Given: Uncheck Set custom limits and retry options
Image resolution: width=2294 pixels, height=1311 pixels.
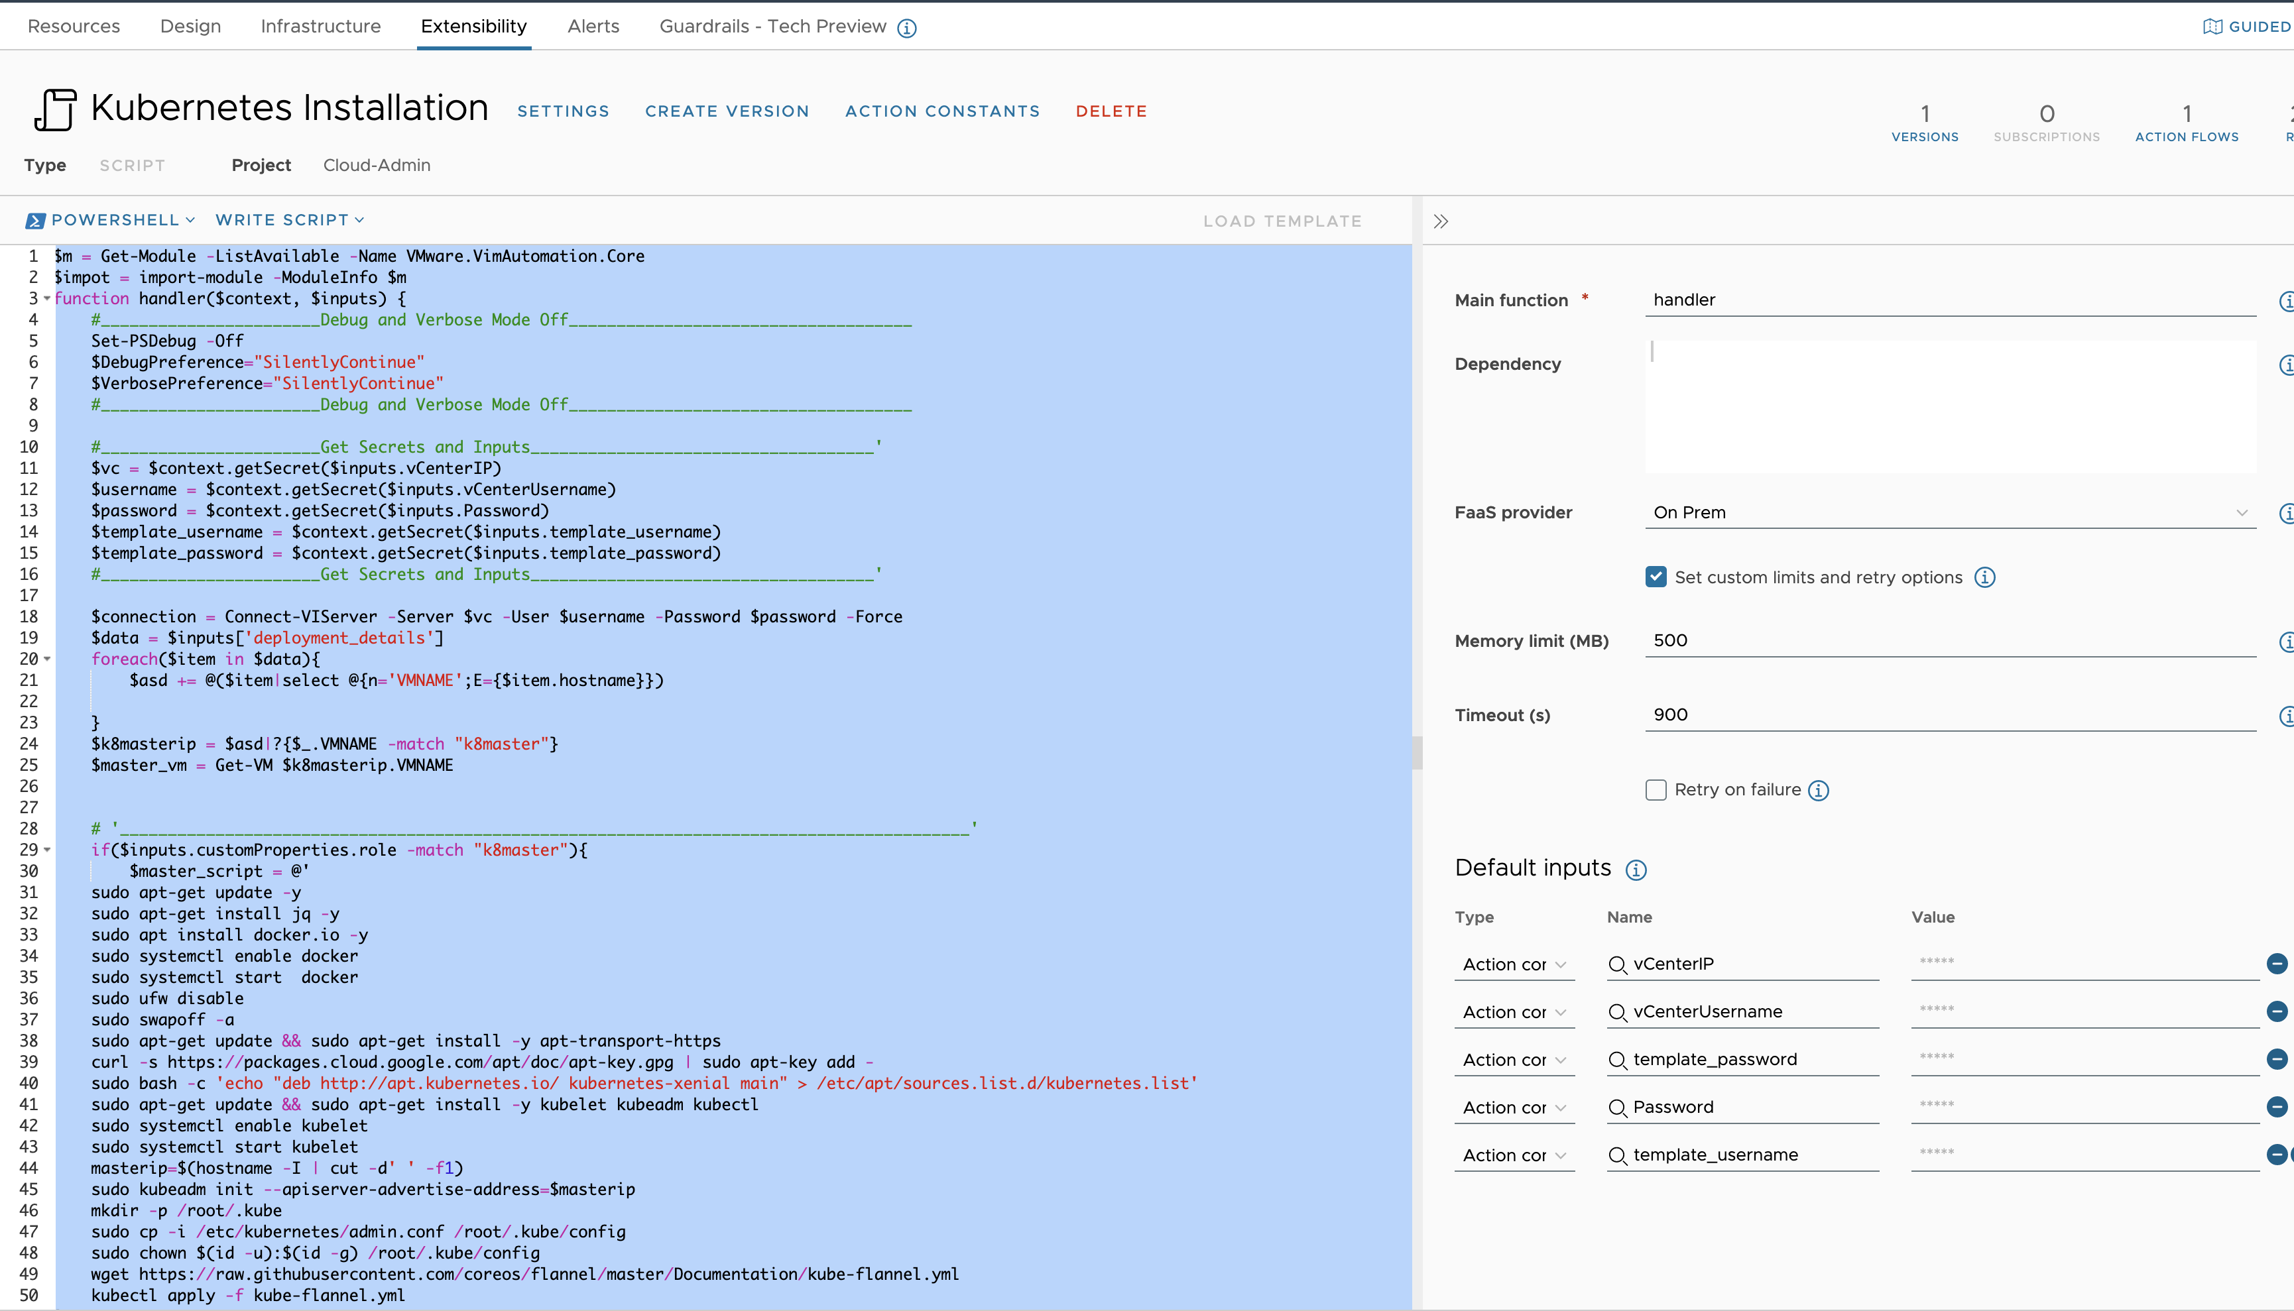Looking at the screenshot, I should click(1656, 576).
